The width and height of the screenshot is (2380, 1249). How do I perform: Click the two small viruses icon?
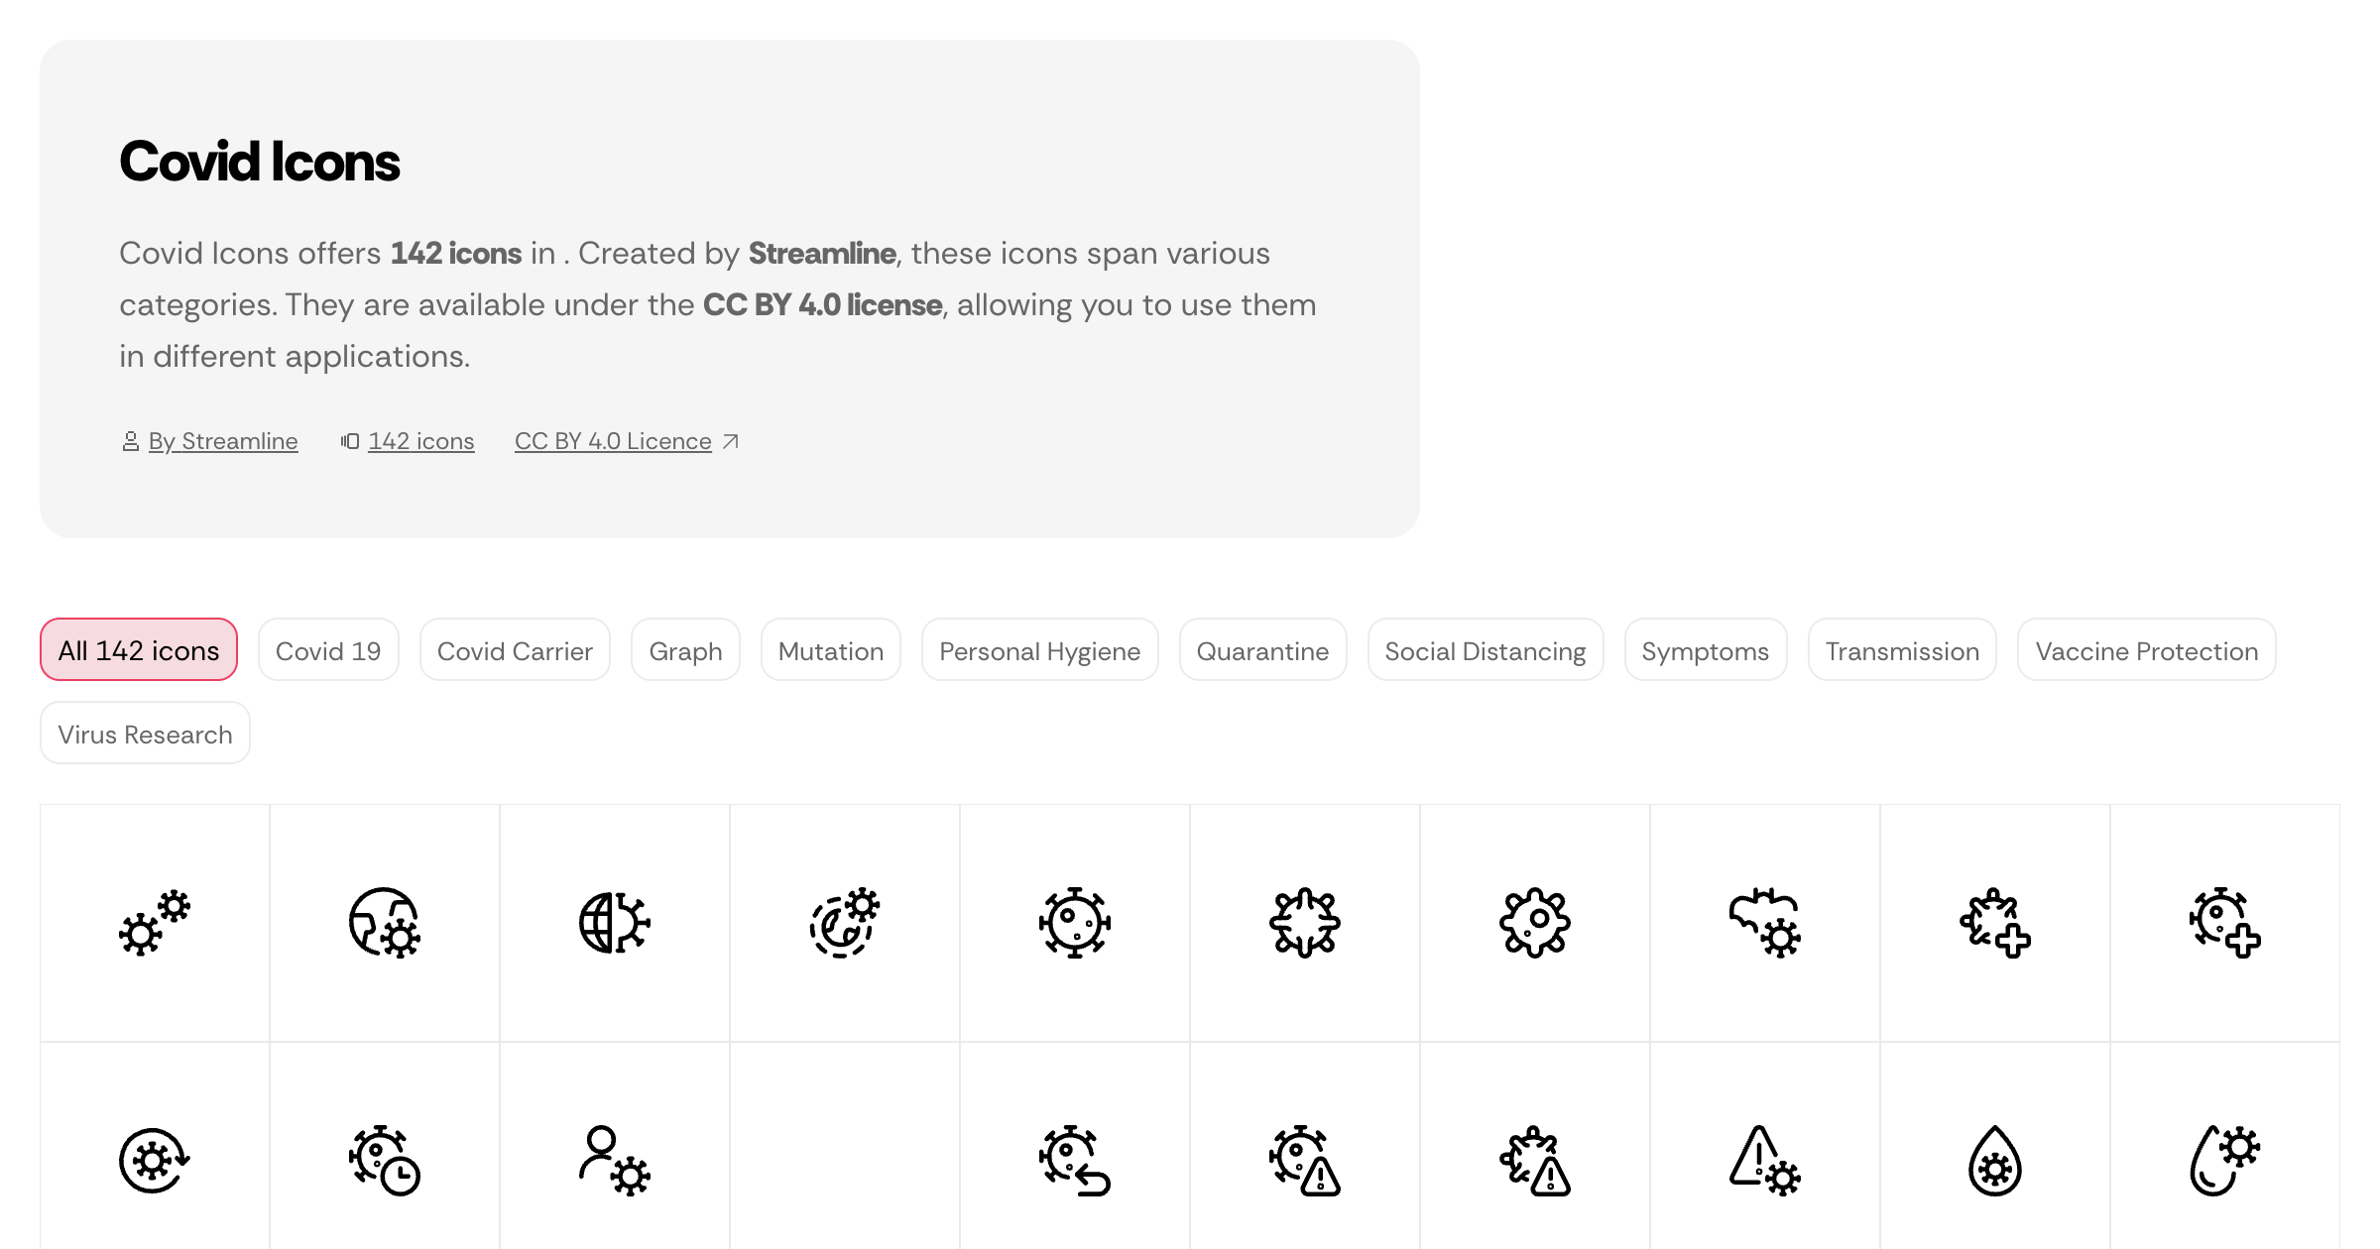[153, 924]
